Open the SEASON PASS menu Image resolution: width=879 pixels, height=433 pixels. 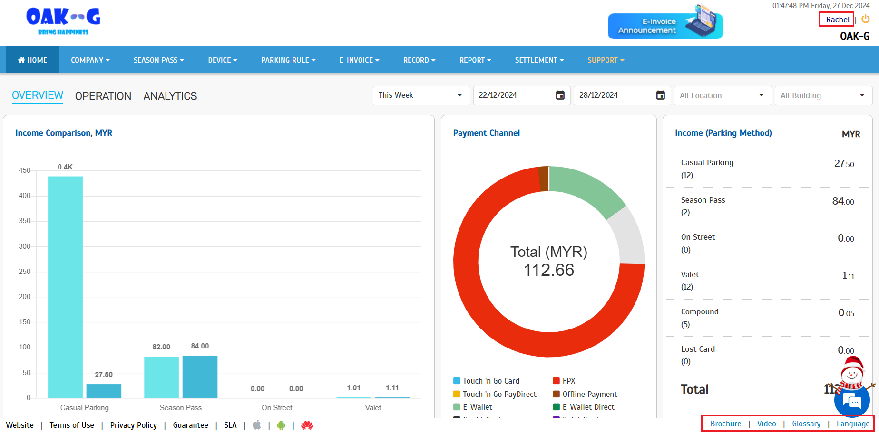pyautogui.click(x=158, y=60)
